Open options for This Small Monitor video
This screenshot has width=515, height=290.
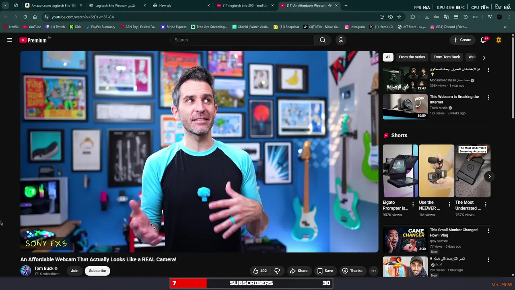(x=488, y=231)
